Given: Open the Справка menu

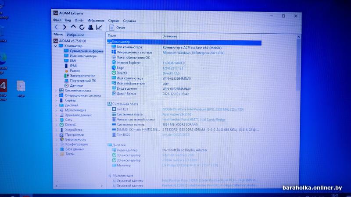Looking at the screenshot, I should (129, 21).
